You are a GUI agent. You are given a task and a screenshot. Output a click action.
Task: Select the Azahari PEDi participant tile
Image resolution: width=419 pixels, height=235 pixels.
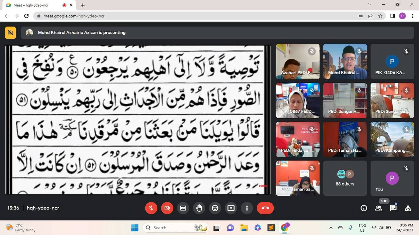pos(298,61)
